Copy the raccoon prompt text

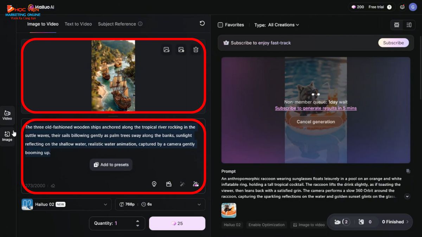coord(408,171)
